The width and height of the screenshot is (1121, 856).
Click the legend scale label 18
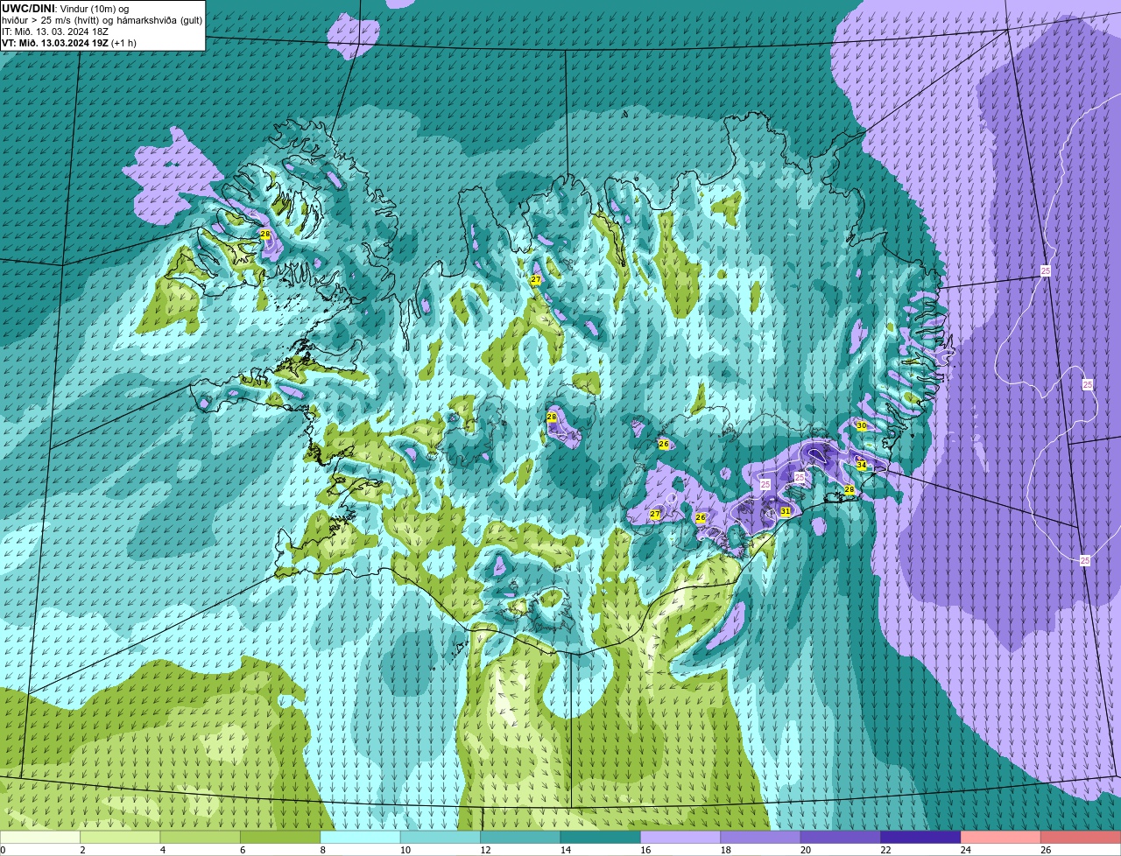pyautogui.click(x=725, y=850)
